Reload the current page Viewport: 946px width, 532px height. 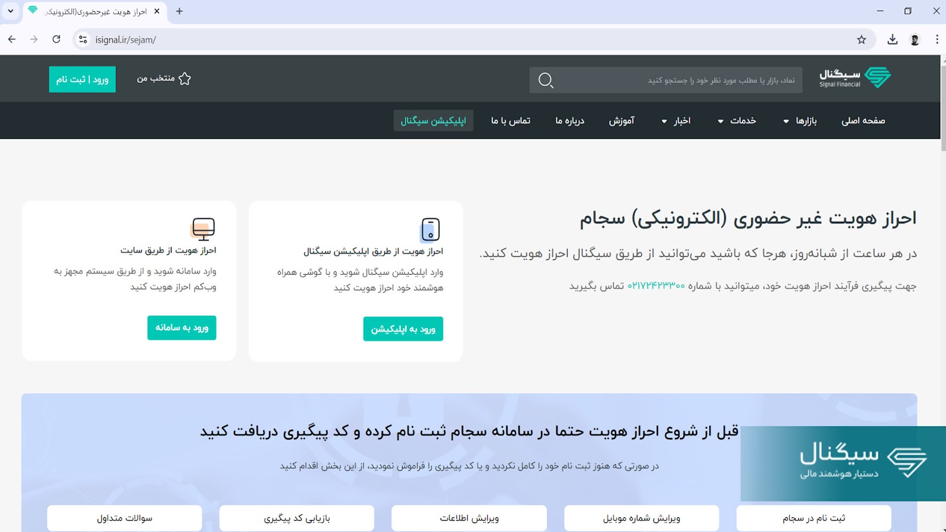point(56,40)
